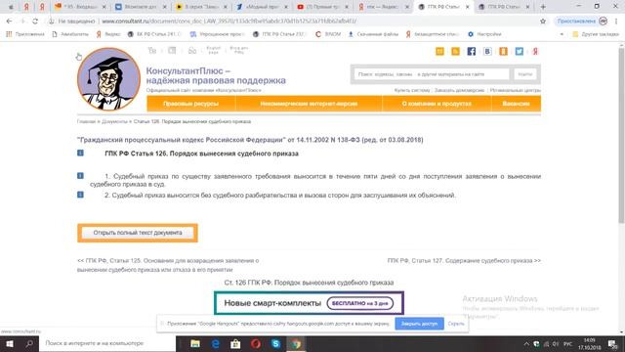Open the Windows Start menu

point(10,343)
